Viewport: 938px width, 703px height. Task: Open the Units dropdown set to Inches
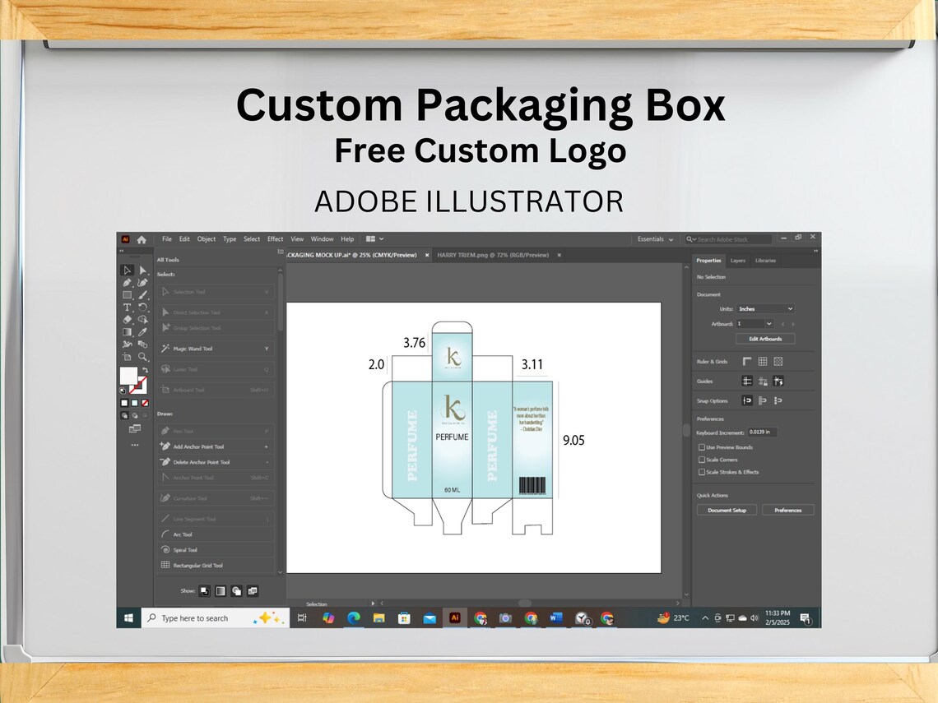coord(765,308)
